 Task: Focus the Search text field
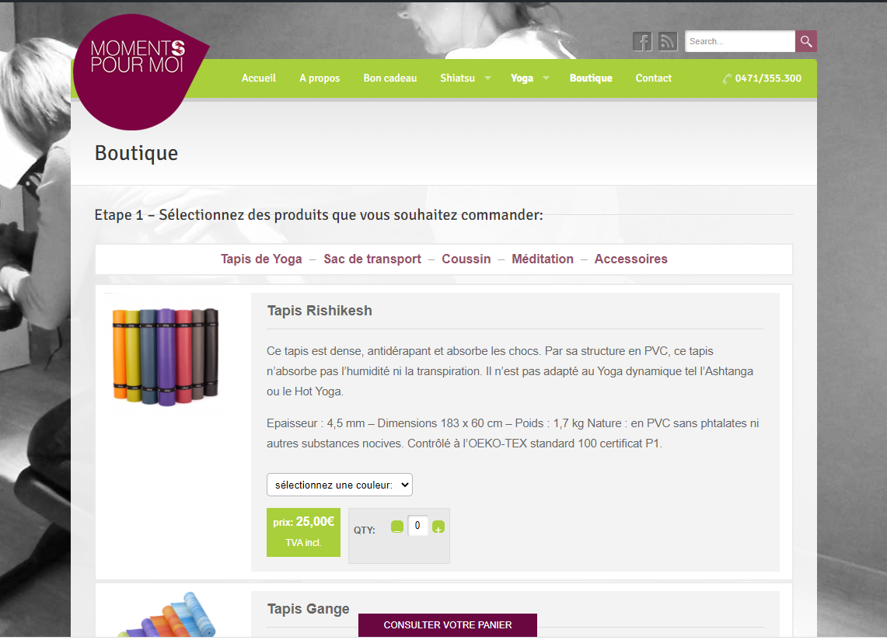(x=740, y=41)
